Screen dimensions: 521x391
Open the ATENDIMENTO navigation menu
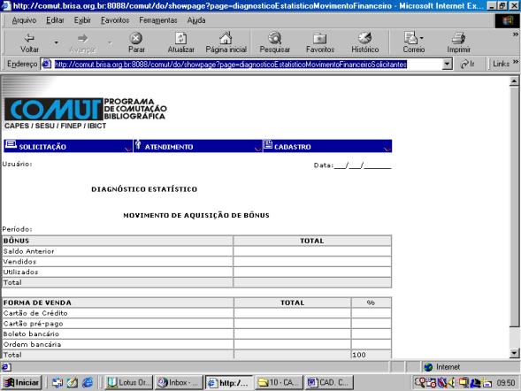(198, 146)
